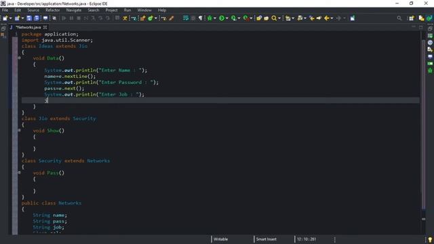Toggle Show Whitespace Characters paragraph icon

[201, 18]
